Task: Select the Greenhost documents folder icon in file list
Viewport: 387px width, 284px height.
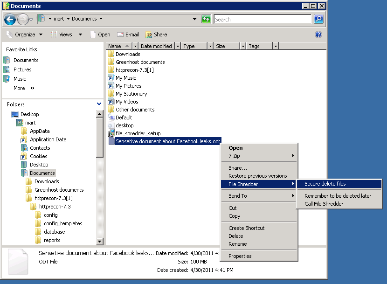Action: click(111, 62)
